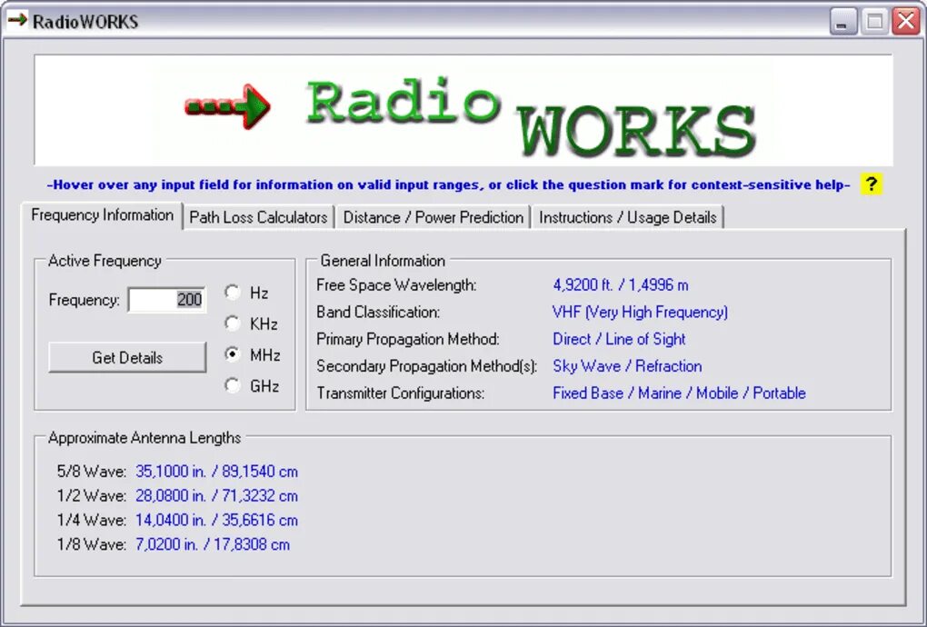The width and height of the screenshot is (927, 627).
Task: Click the Get Details button
Action: (127, 357)
